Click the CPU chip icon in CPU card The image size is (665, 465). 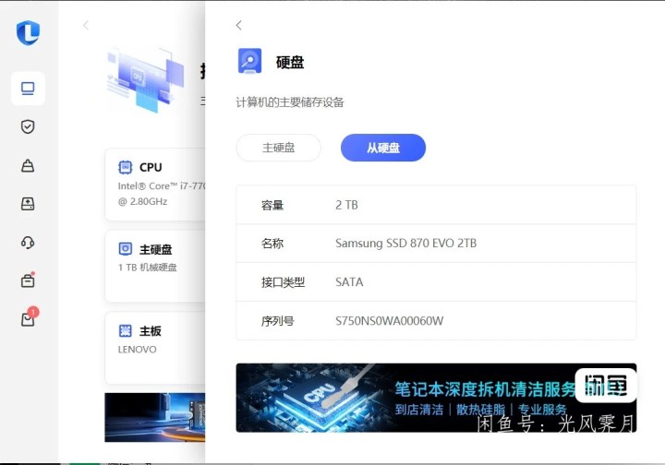(x=125, y=167)
